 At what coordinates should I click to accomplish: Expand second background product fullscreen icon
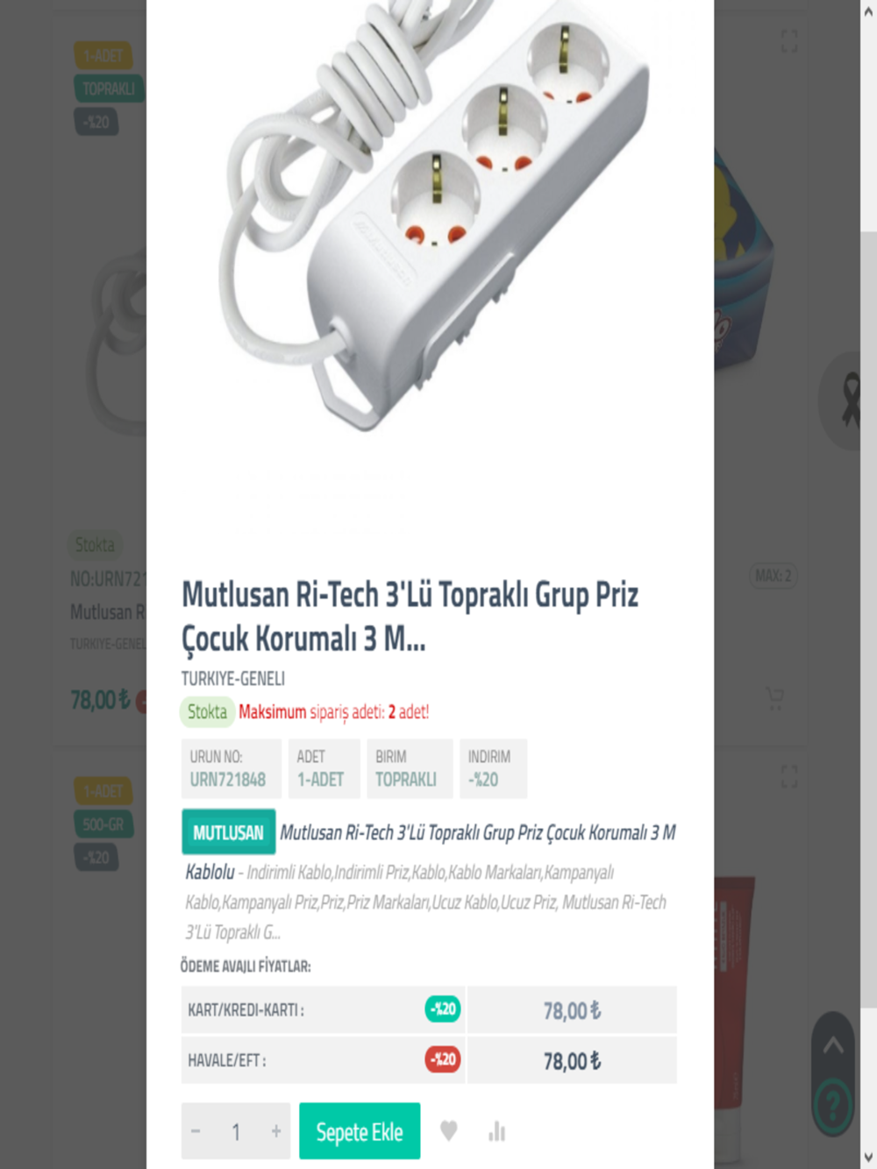[x=789, y=776]
